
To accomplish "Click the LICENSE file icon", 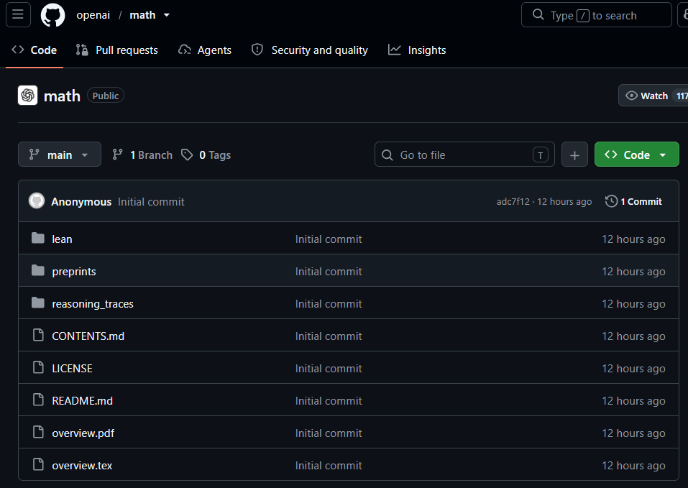I will [39, 368].
